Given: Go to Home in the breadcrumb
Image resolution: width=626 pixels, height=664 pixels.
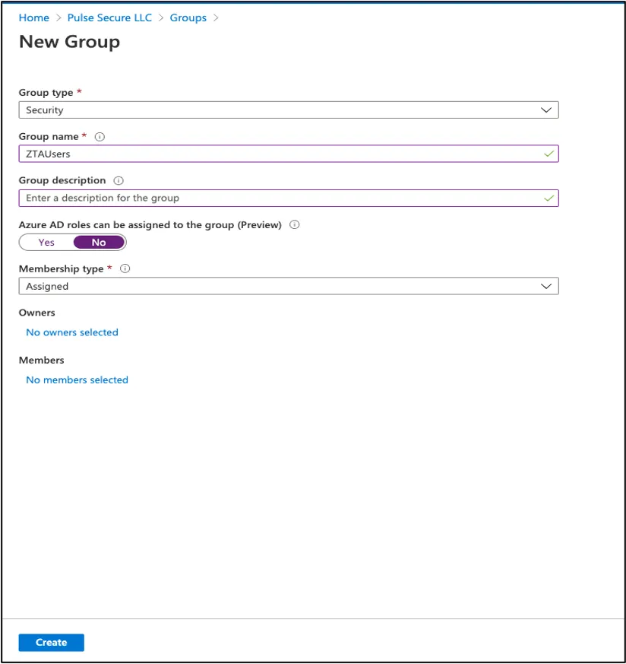Looking at the screenshot, I should tap(34, 17).
